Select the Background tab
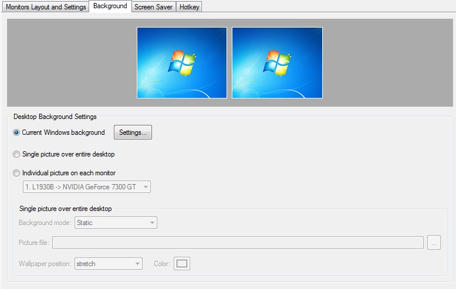 (110, 6)
